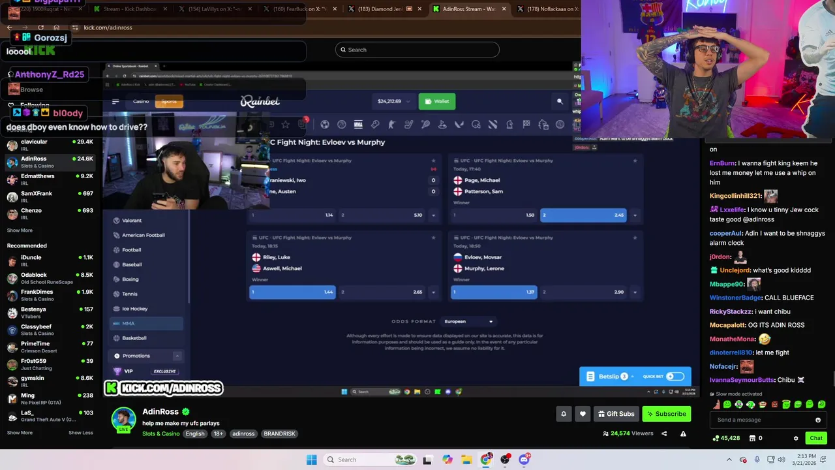Click the Gift Subs button
This screenshot has width=835, height=470.
click(616, 414)
